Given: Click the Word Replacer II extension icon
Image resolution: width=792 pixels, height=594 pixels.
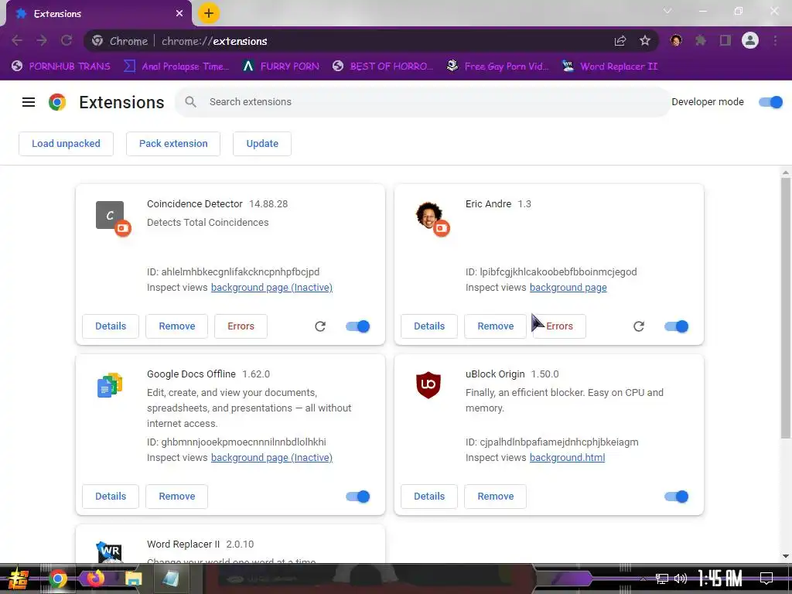Looking at the screenshot, I should [x=110, y=551].
